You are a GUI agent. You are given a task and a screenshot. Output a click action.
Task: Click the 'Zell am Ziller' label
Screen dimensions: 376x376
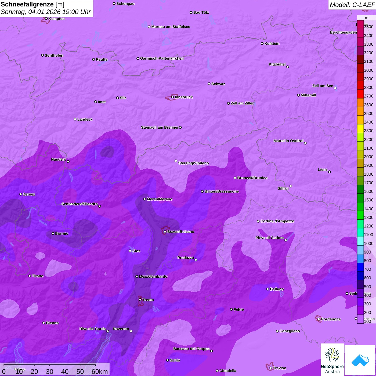coord(242,103)
